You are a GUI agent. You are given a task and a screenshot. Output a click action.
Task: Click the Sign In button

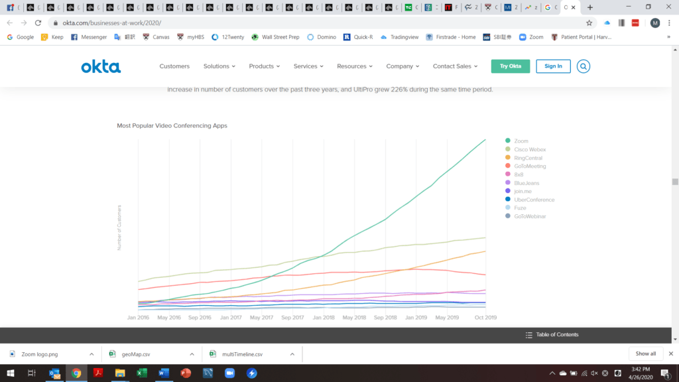[x=553, y=66]
